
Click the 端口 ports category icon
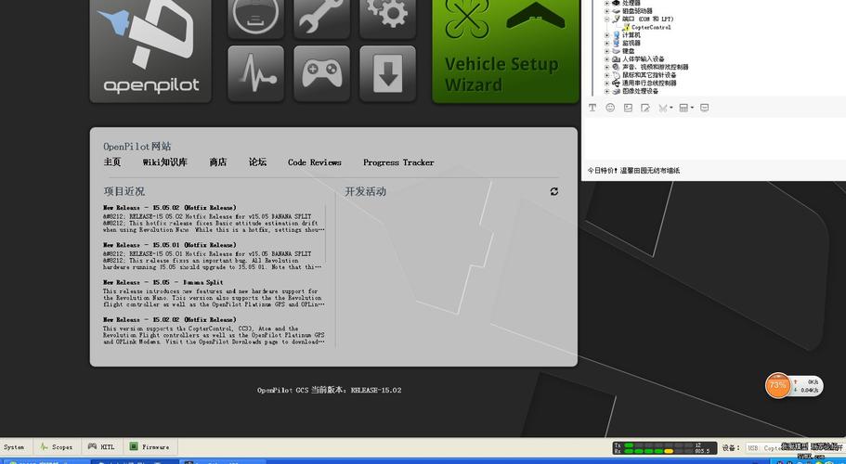click(616, 19)
